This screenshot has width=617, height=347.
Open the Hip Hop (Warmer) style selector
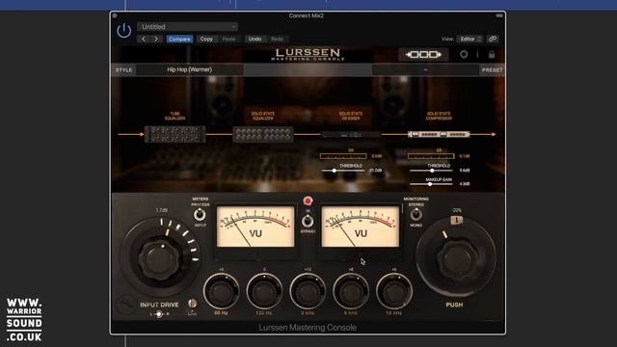(190, 69)
